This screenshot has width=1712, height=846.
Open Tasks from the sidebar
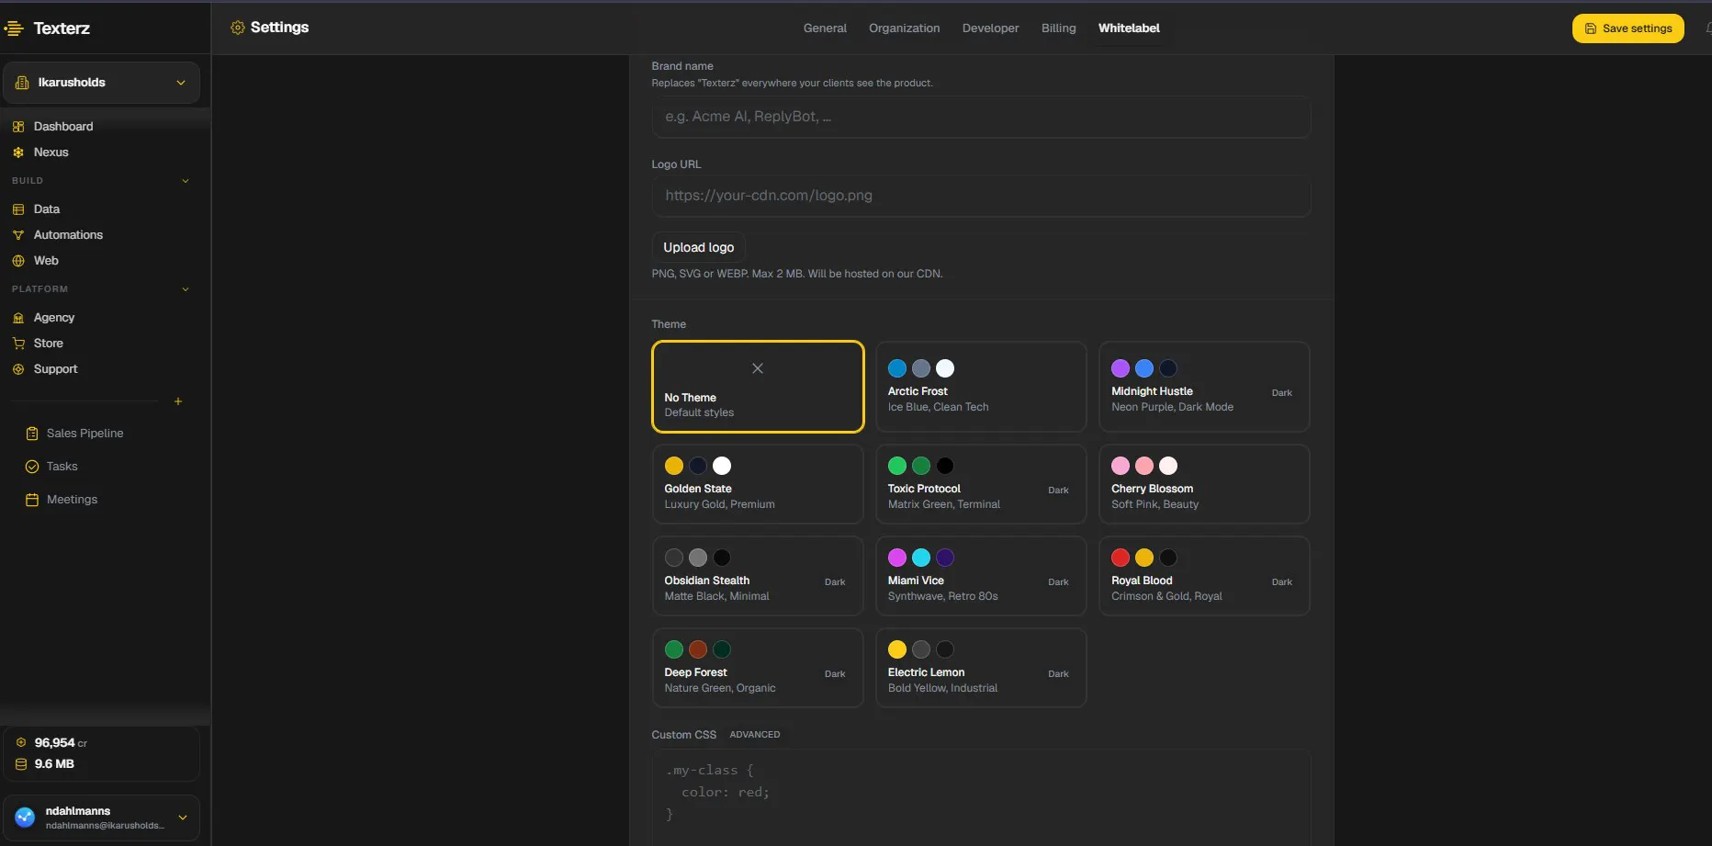coord(62,467)
